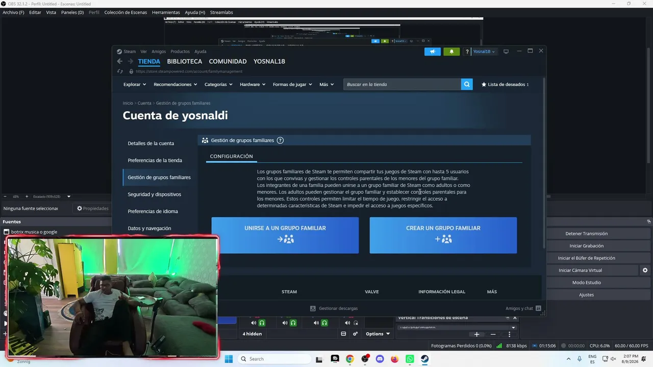
Task: Mute the first mixer channel speaker
Action: tap(254, 323)
